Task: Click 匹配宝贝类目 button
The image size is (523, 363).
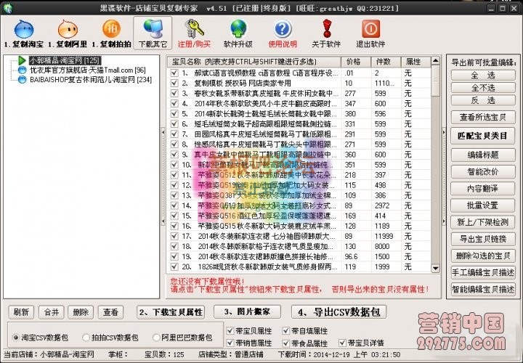Action: 482,136
